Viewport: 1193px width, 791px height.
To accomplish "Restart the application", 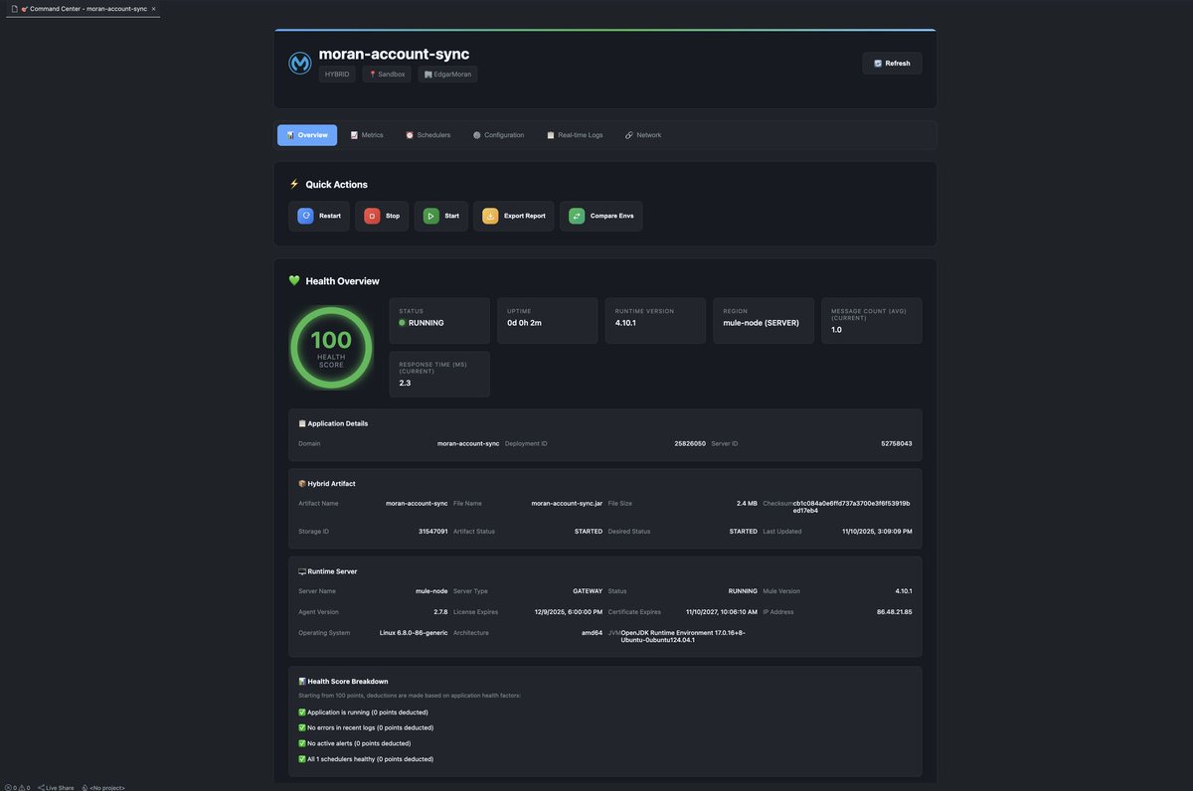I will (x=319, y=216).
